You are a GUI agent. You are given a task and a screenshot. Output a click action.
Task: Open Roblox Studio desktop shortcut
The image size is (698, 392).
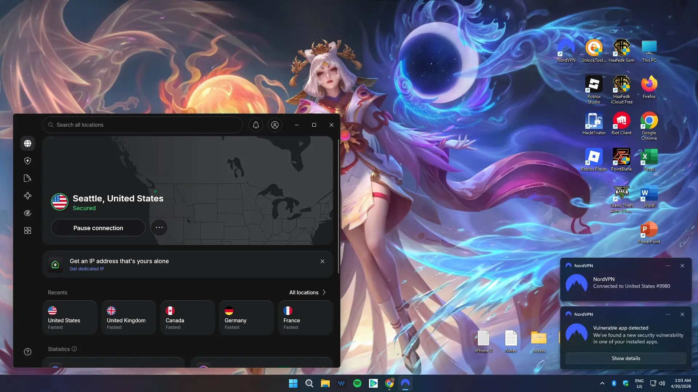coord(594,90)
